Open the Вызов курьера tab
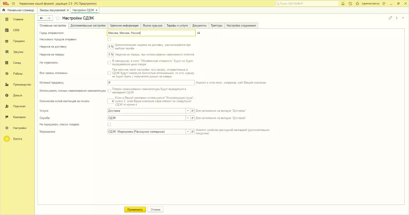 pos(153,25)
